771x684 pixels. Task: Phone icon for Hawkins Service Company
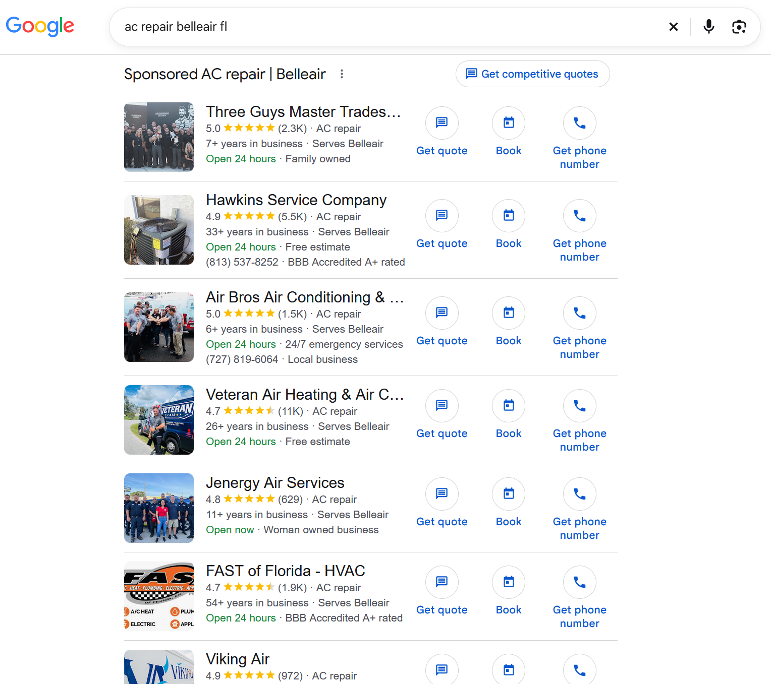coord(580,215)
